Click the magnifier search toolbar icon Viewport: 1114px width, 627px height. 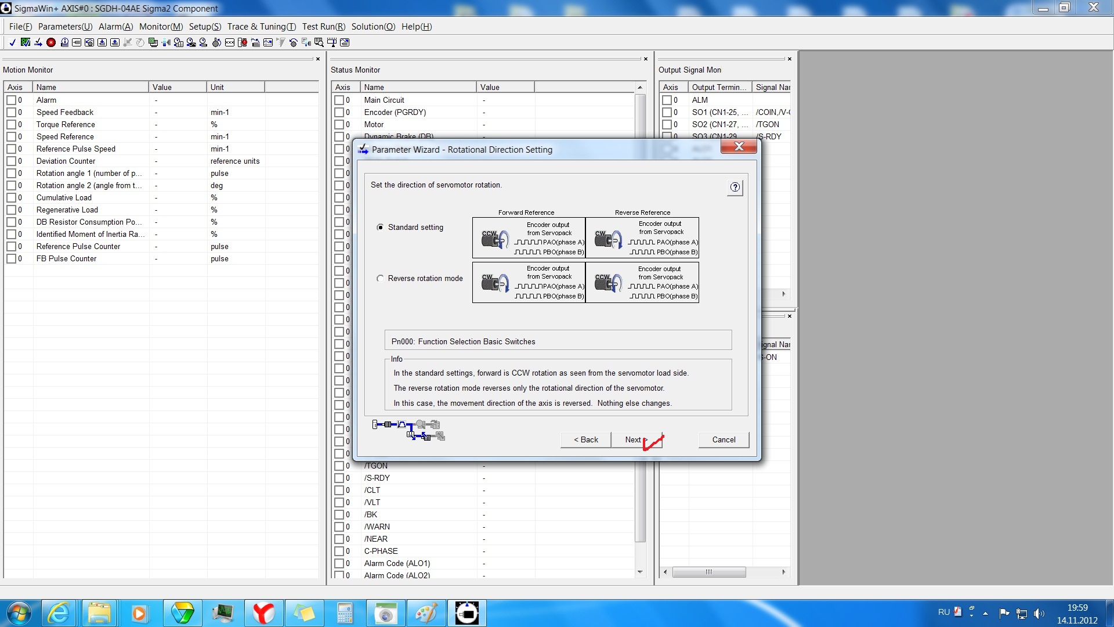click(x=319, y=42)
